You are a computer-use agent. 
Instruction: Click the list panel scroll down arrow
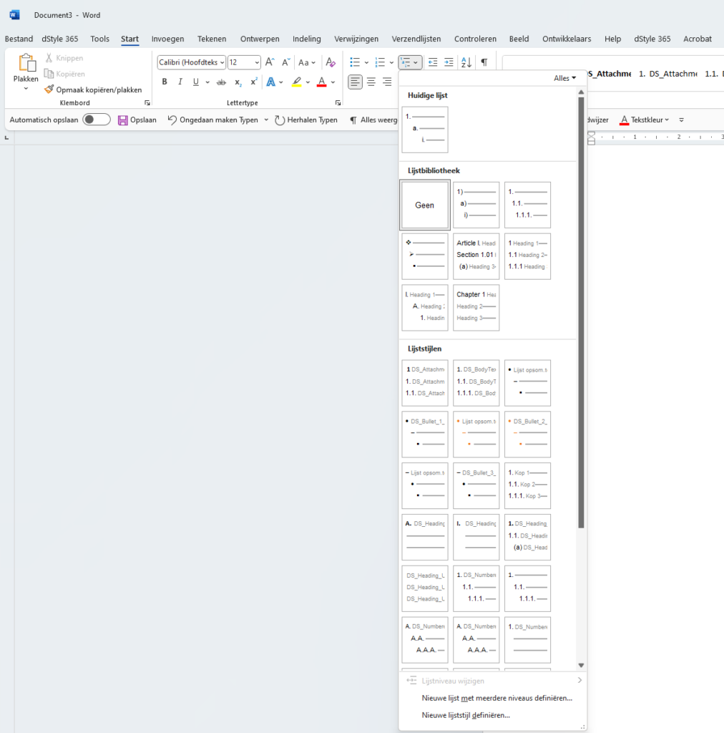tap(581, 665)
